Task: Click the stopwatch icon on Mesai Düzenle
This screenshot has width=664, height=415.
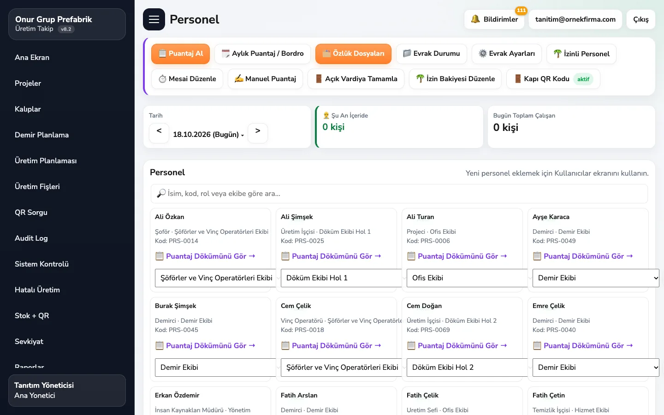Action: coord(162,79)
